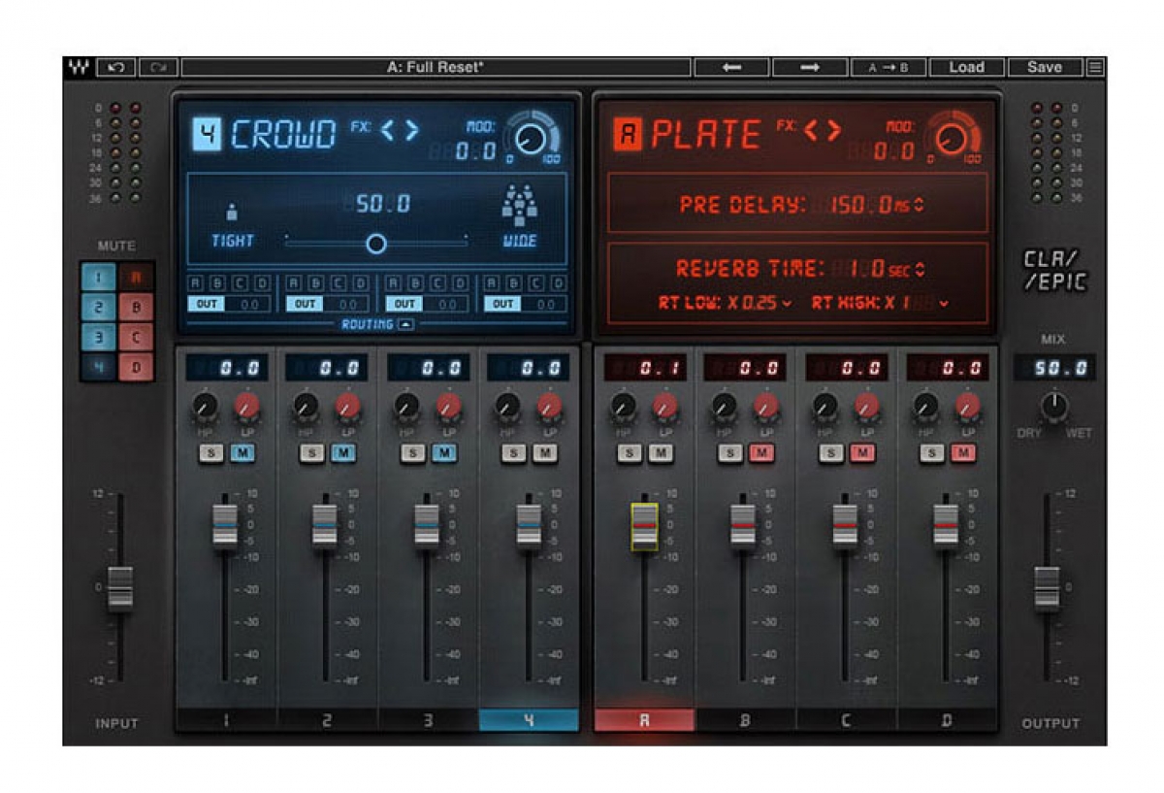
Task: Copy setup A to B
Action: (889, 68)
